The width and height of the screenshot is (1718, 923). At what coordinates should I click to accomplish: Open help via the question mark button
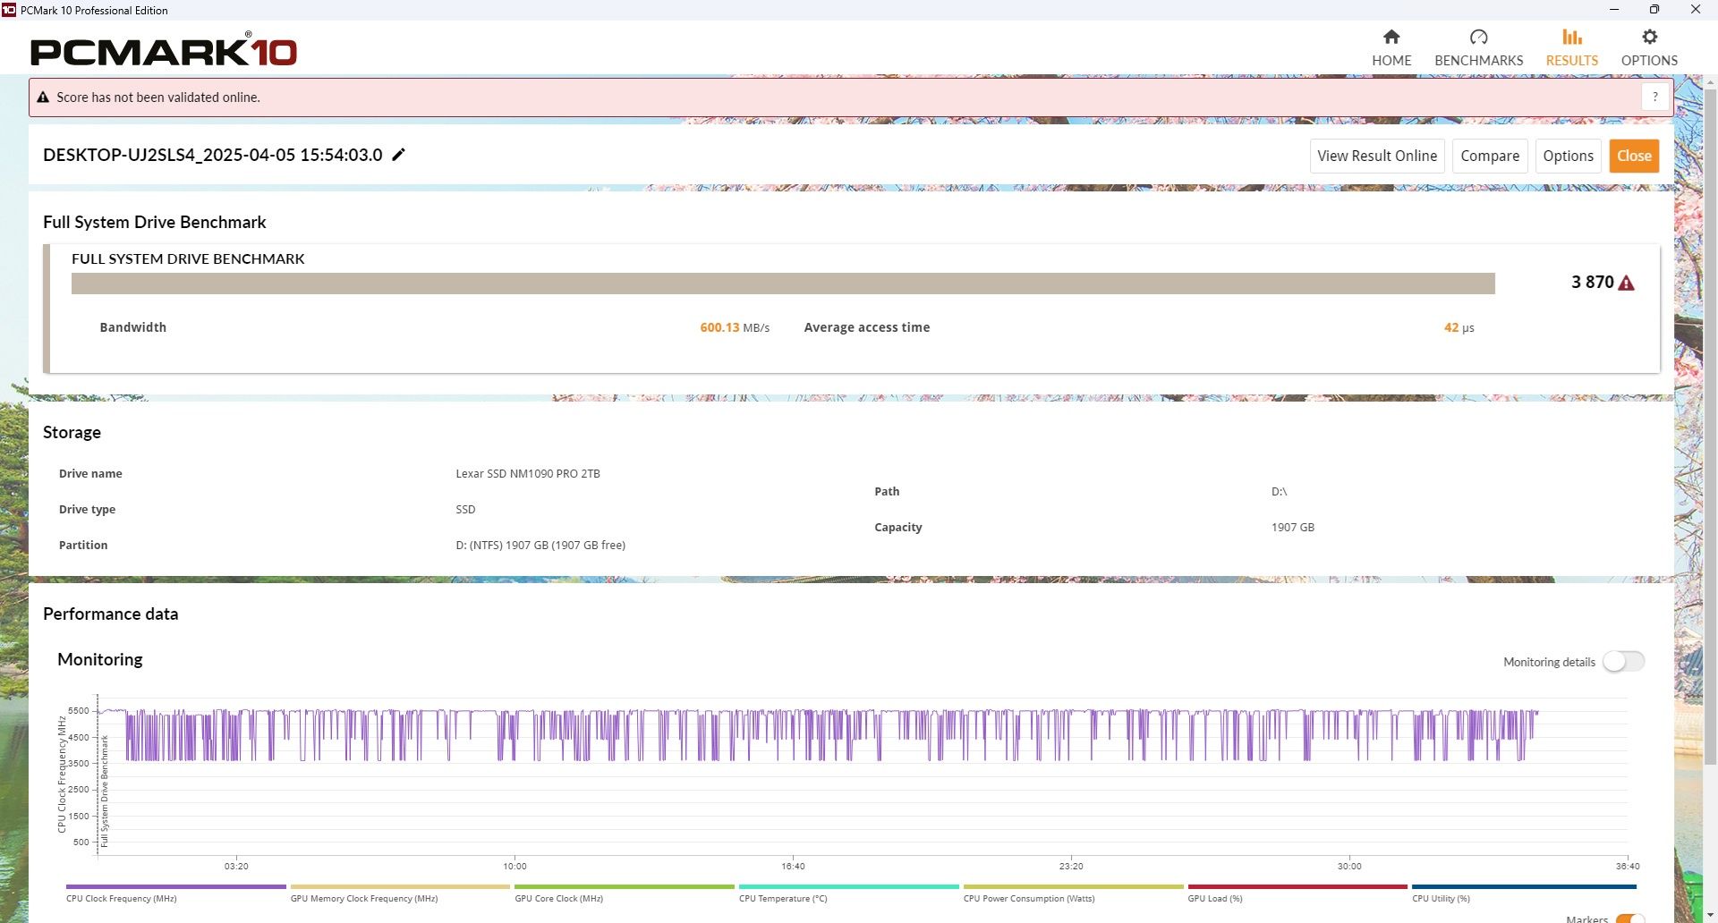click(1655, 97)
